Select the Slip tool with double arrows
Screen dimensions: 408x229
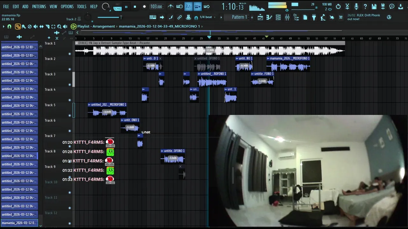click(x=41, y=26)
